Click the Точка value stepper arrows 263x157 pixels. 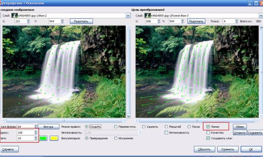237,21
